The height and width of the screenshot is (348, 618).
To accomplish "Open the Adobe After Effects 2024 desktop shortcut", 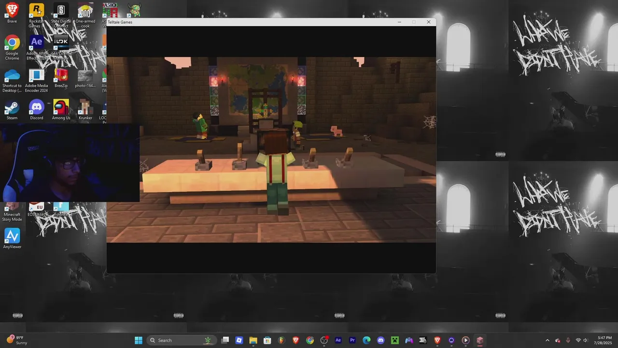I will pyautogui.click(x=36, y=47).
